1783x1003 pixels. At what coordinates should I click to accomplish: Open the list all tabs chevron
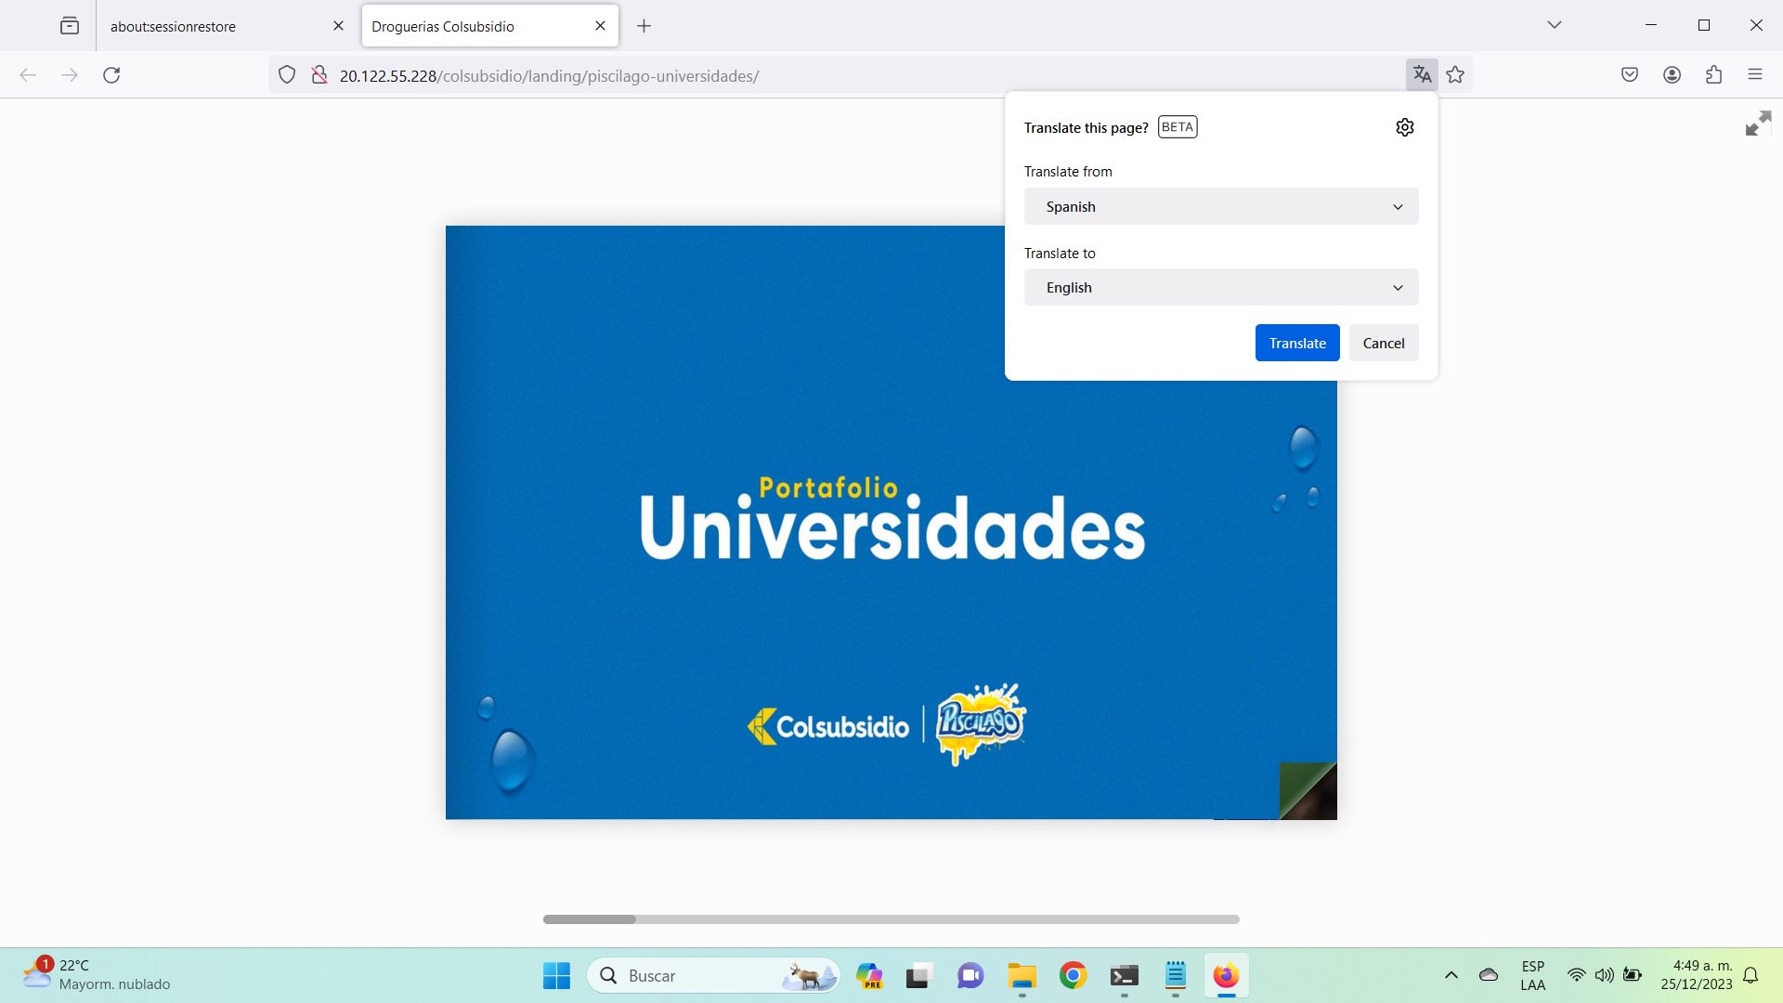(1554, 25)
